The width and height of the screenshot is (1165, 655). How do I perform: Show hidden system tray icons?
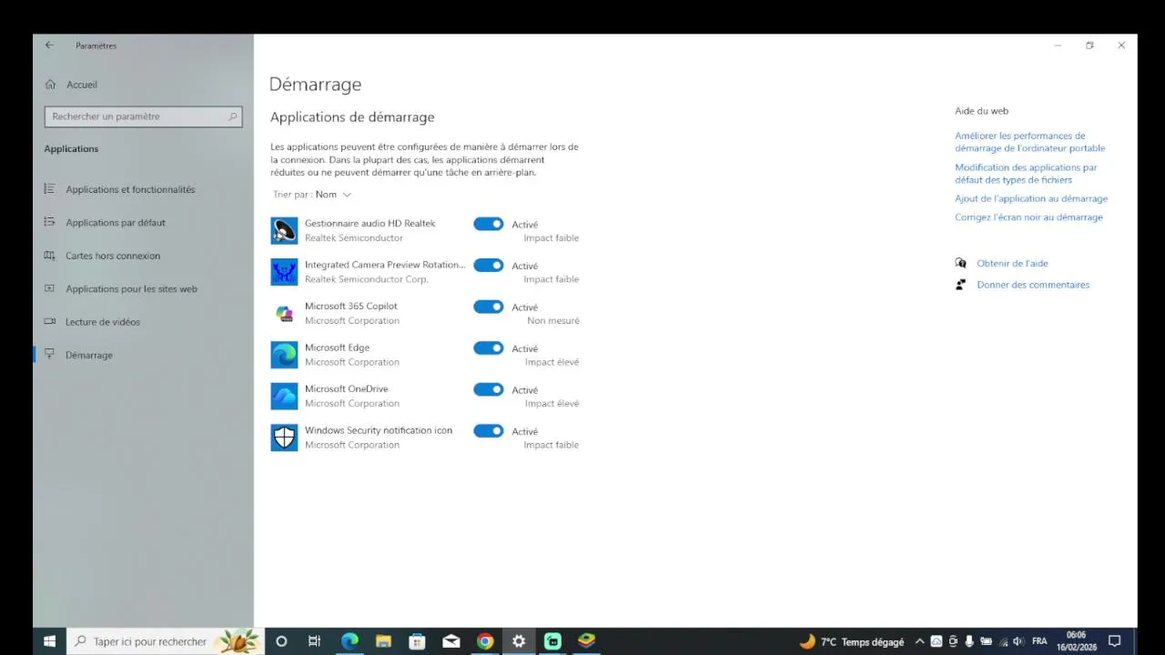tap(919, 641)
